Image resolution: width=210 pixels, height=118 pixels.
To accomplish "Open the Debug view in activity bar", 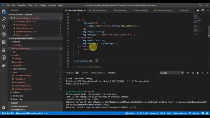I will point(4,34).
